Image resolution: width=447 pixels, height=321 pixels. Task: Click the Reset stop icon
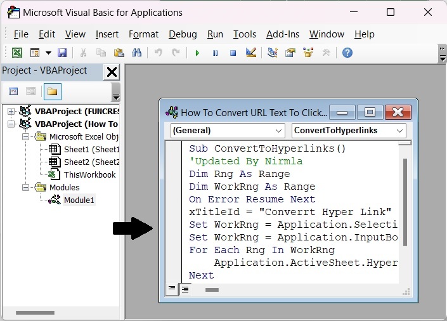click(233, 53)
